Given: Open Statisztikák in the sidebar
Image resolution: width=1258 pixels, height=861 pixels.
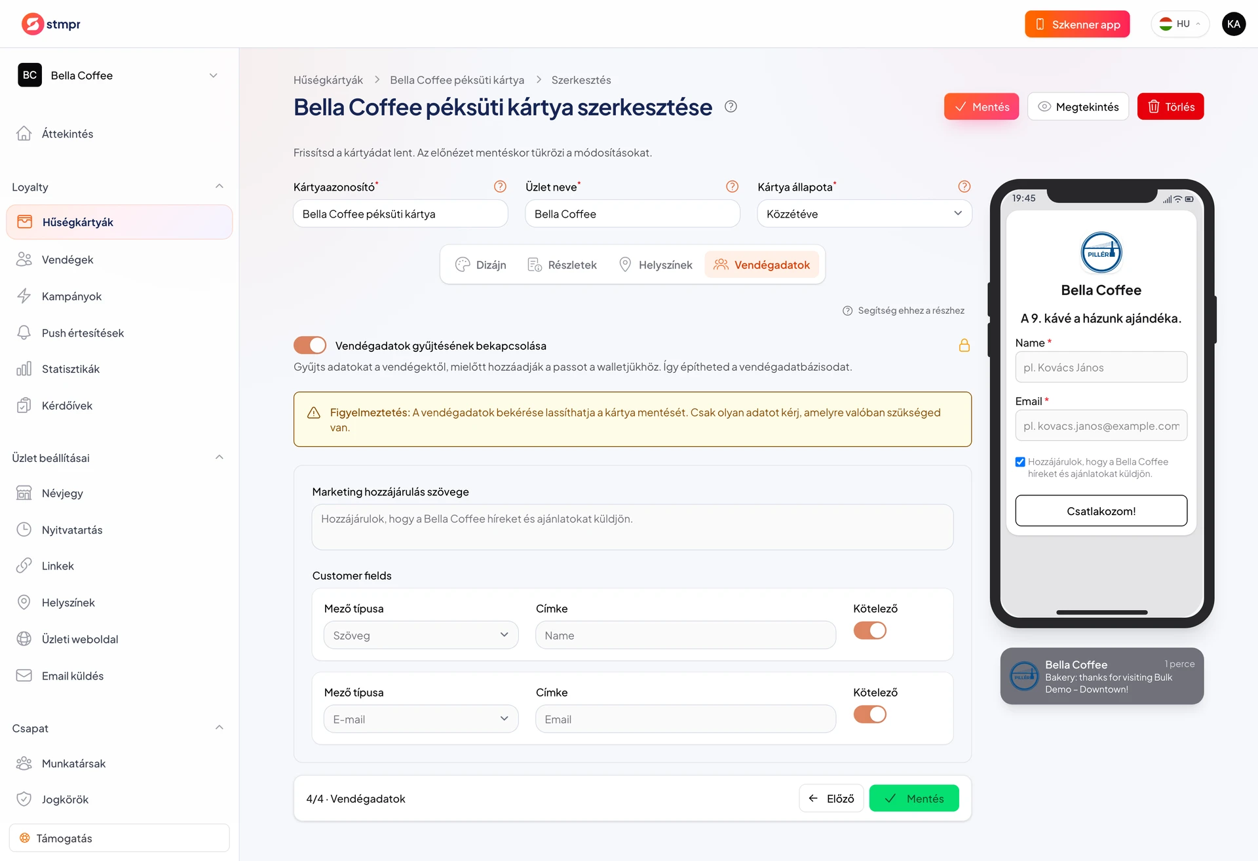Looking at the screenshot, I should pyautogui.click(x=119, y=369).
